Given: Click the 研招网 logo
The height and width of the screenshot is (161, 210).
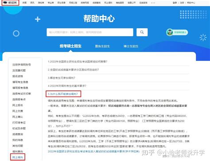Looking at the screenshot, I should [10, 3].
